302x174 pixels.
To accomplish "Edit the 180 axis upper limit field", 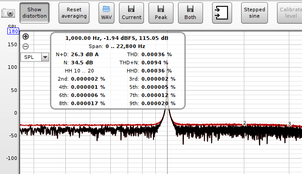I will point(13,31).
